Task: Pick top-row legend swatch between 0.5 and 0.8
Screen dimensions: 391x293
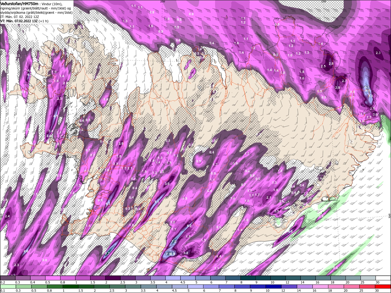Action: [53, 278]
